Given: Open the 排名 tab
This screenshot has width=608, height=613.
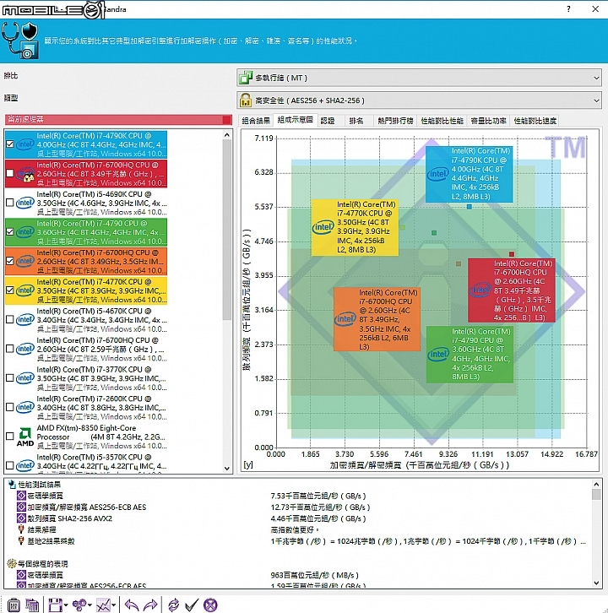Looking at the screenshot, I should pyautogui.click(x=356, y=121).
